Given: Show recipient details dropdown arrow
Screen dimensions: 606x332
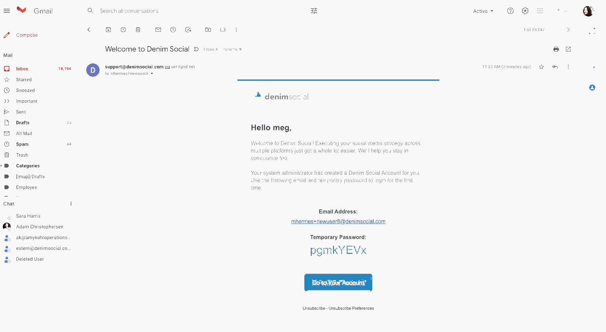Looking at the screenshot, I should coord(152,73).
